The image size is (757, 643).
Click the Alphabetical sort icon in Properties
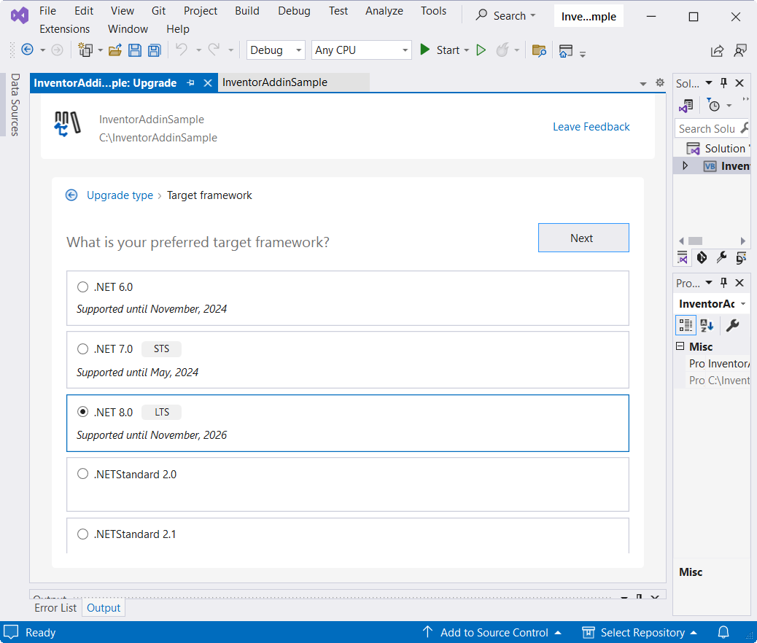[707, 325]
